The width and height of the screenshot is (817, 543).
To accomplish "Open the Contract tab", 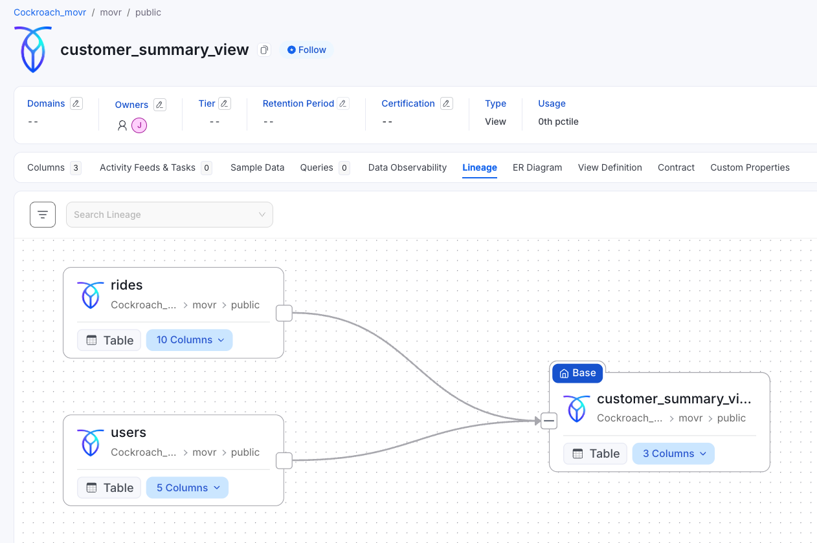I will coord(676,167).
